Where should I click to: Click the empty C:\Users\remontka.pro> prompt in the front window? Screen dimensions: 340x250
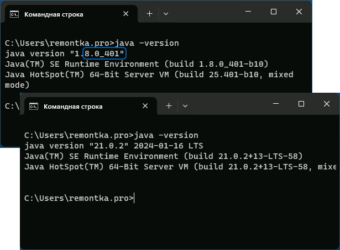tap(79, 198)
